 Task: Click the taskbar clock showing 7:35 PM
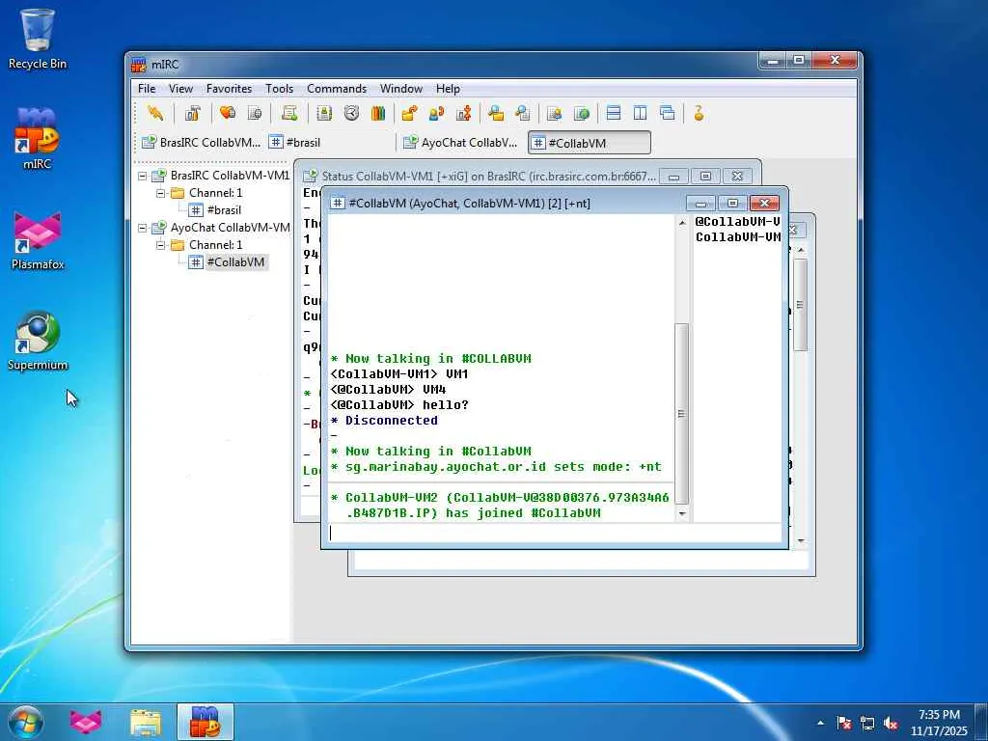[939, 723]
